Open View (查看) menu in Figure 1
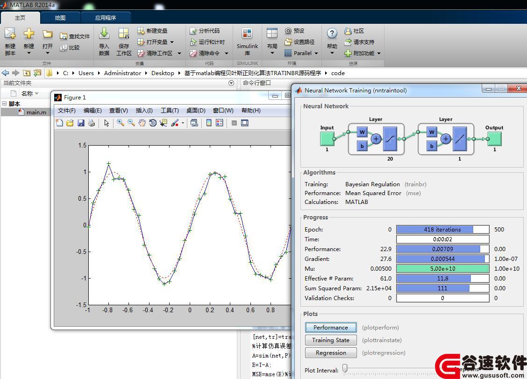Viewport: 527px width, 379px height. (118, 111)
